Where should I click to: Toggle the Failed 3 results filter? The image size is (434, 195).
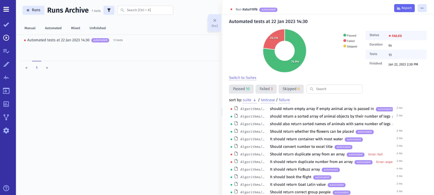266,89
